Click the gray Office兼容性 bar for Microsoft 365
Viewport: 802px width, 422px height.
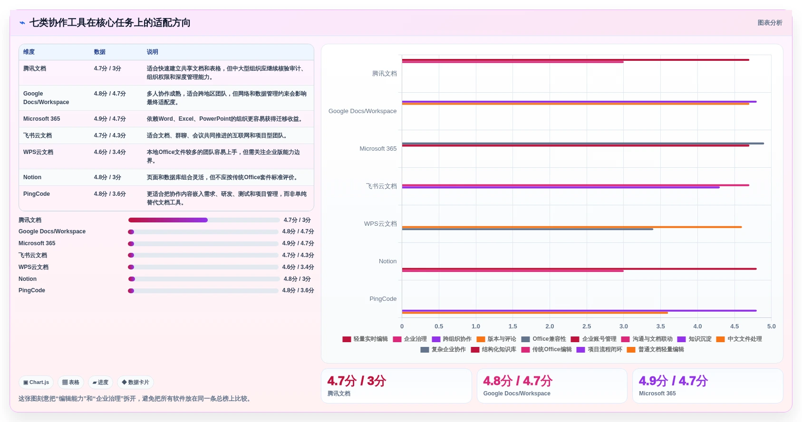(x=583, y=144)
